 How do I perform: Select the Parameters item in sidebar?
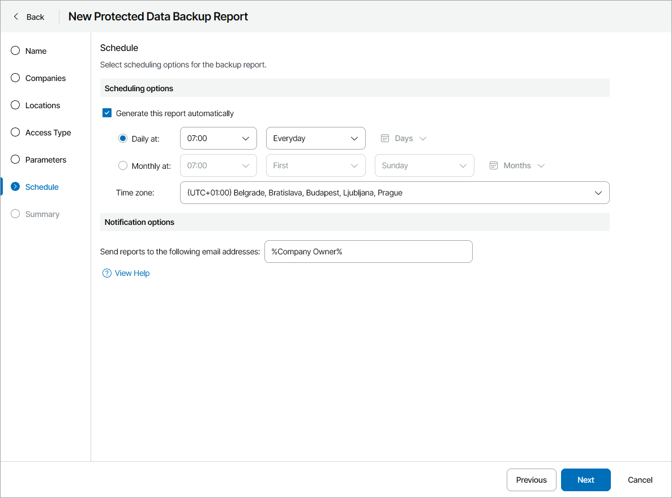(45, 159)
